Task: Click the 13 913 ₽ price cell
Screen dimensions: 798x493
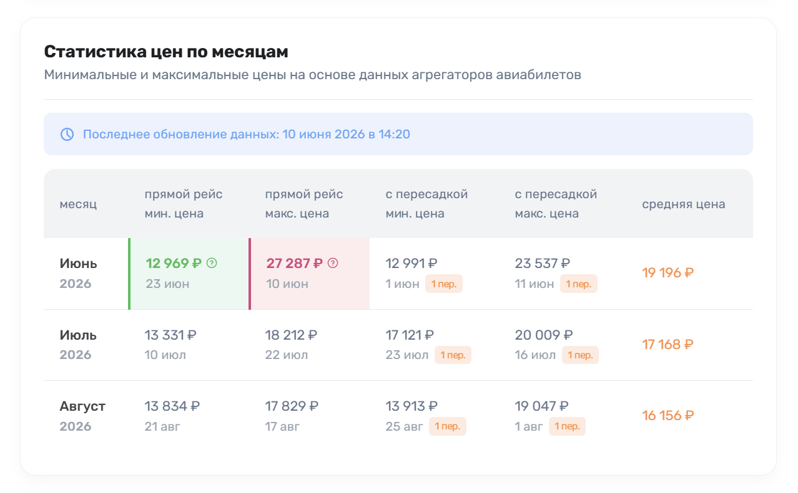Action: 412,406
